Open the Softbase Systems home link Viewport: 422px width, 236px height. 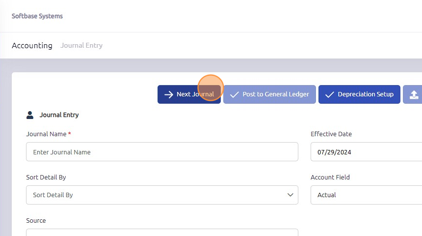tap(37, 16)
